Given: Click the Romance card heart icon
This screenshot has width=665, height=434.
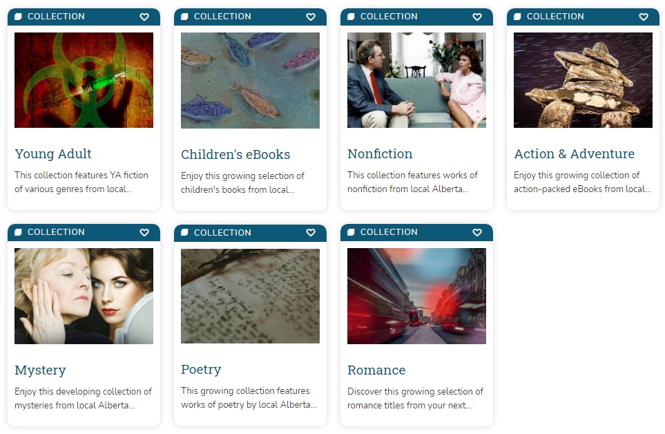Looking at the screenshot, I should 477,233.
